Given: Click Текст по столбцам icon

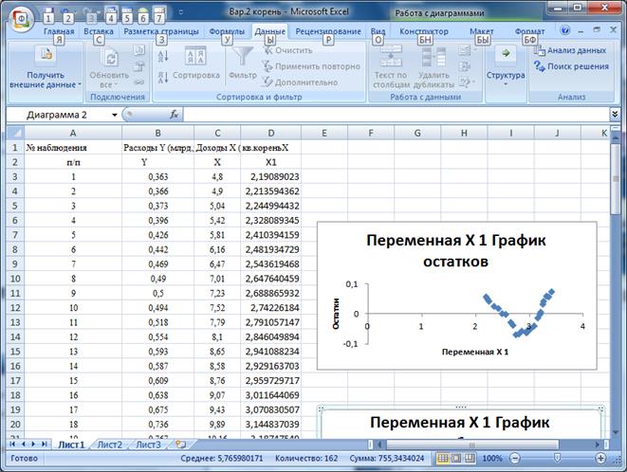Looking at the screenshot, I should pyautogui.click(x=391, y=57).
